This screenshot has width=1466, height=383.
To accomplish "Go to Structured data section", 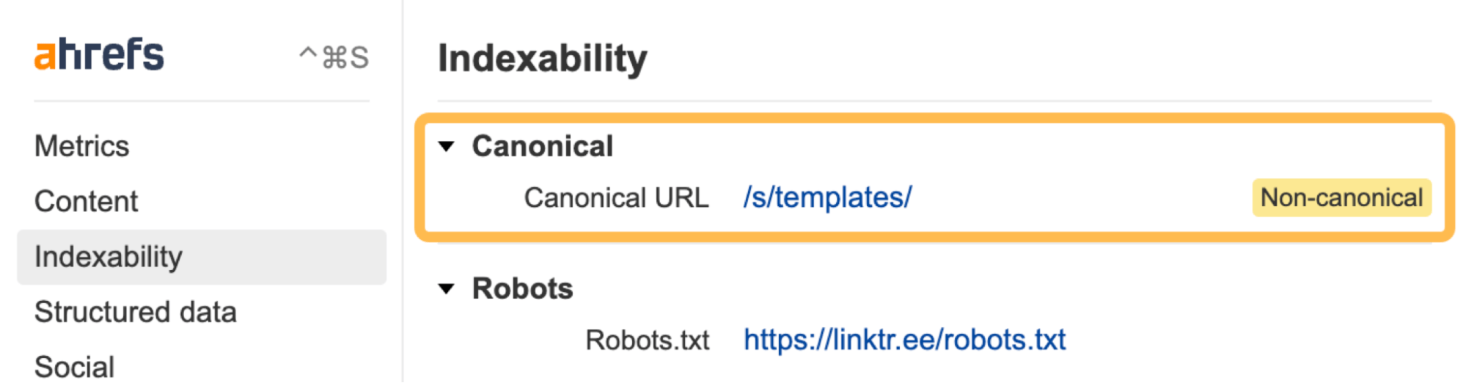I will [135, 312].
